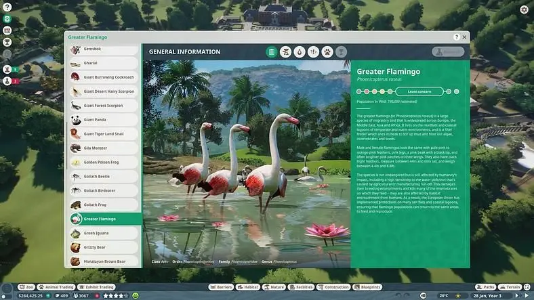Select Gharial in the animal list
Screen dimensions: 534x300
[104, 63]
